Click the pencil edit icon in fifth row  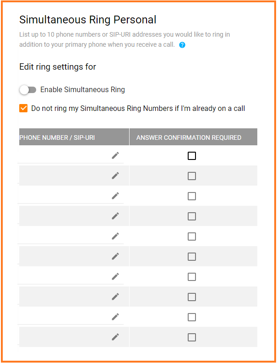point(115,236)
